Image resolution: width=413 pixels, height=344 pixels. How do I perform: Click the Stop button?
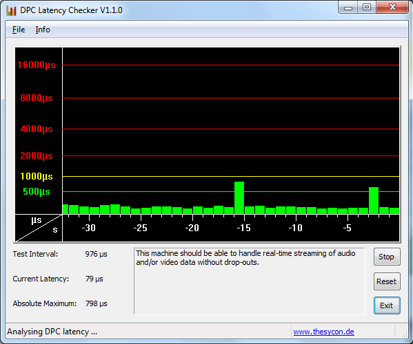(387, 257)
